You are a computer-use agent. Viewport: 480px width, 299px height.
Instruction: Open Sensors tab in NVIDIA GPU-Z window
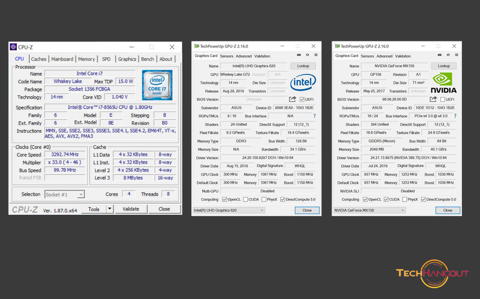pos(367,56)
